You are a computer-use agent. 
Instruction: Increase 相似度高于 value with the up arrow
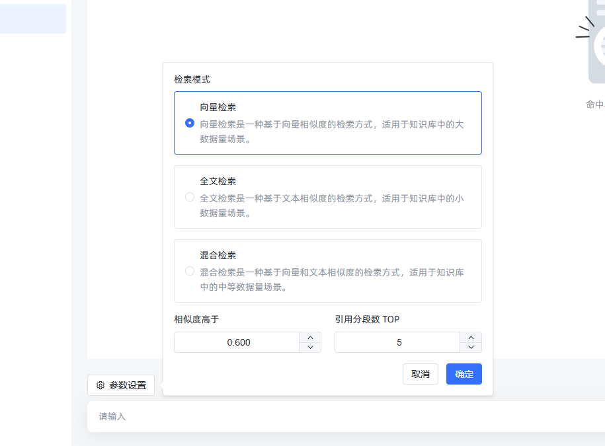tap(310, 337)
